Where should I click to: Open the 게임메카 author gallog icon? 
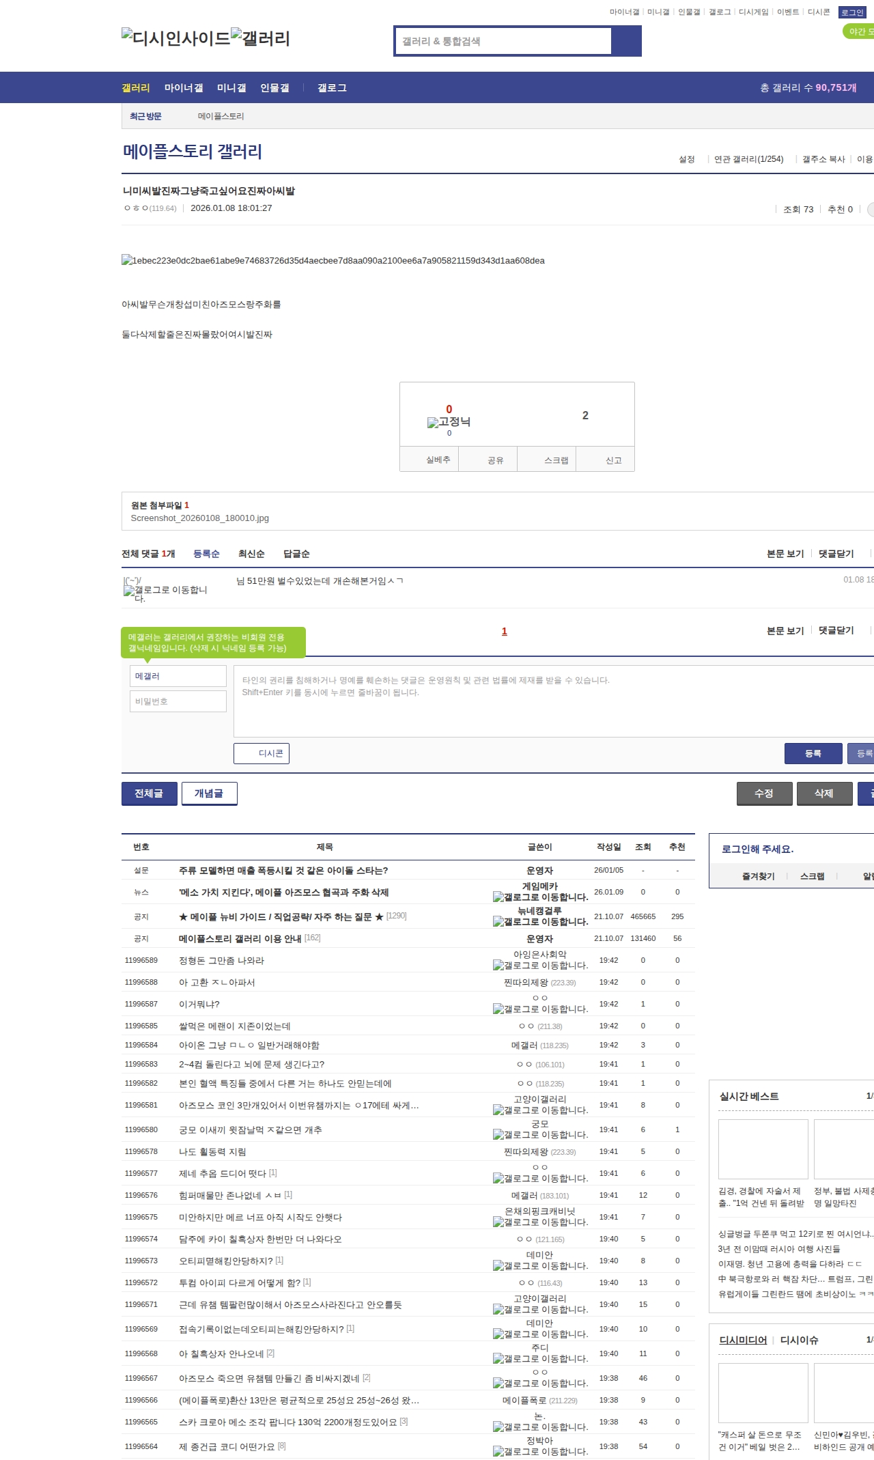[498, 897]
